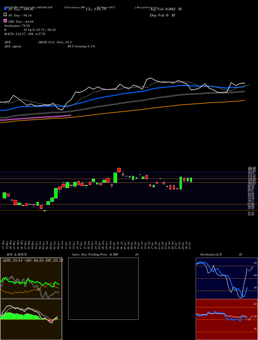Open the ADX & MACD panel title

[14, 254]
